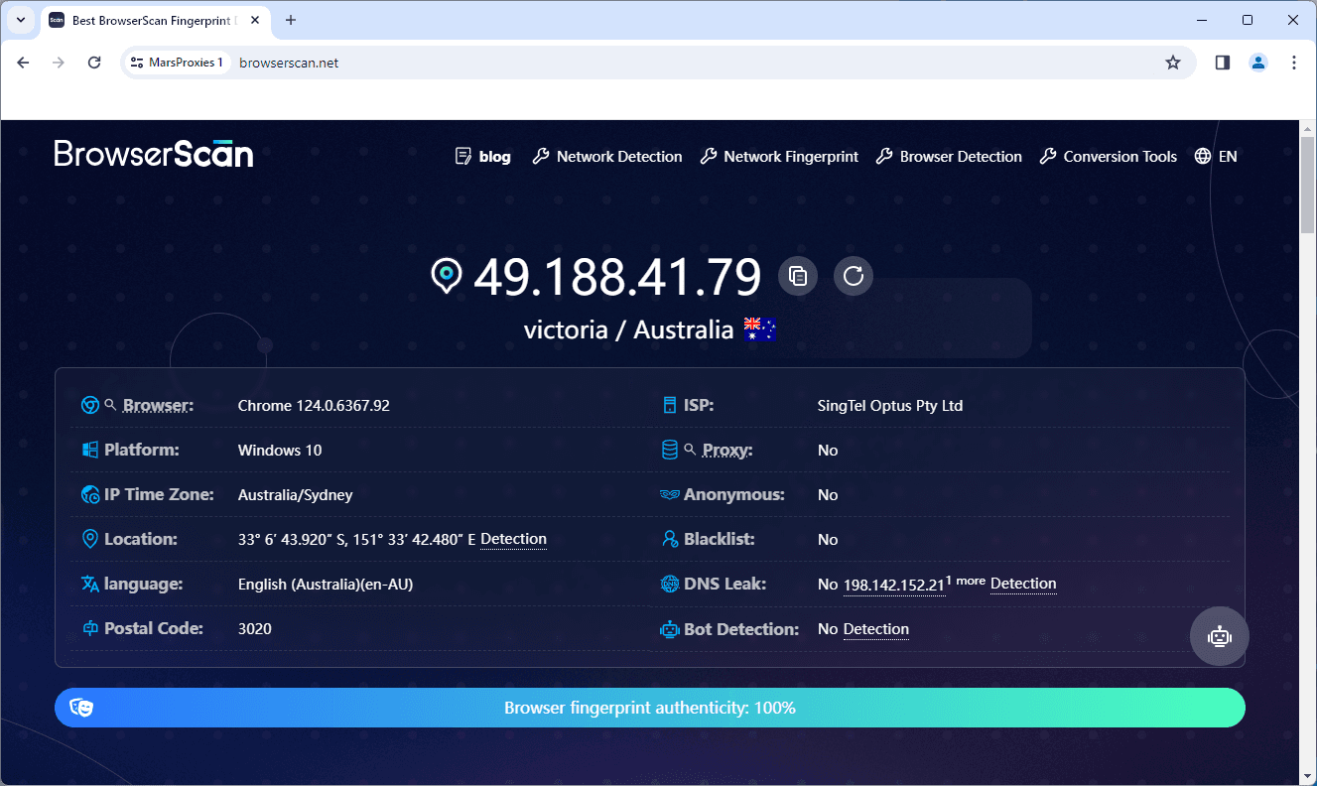Image resolution: width=1317 pixels, height=786 pixels.
Task: Click the Chrome icon next to Browser
Action: tap(89, 405)
